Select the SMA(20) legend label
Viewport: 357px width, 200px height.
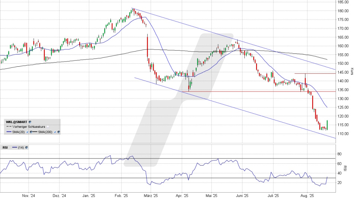click(x=19, y=132)
